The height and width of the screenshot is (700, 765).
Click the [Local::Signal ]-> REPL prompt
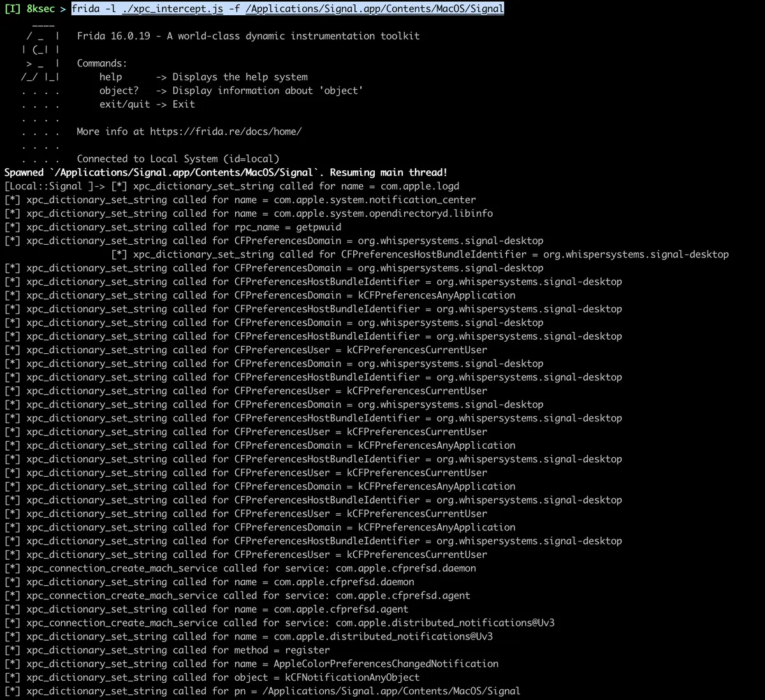(x=54, y=186)
